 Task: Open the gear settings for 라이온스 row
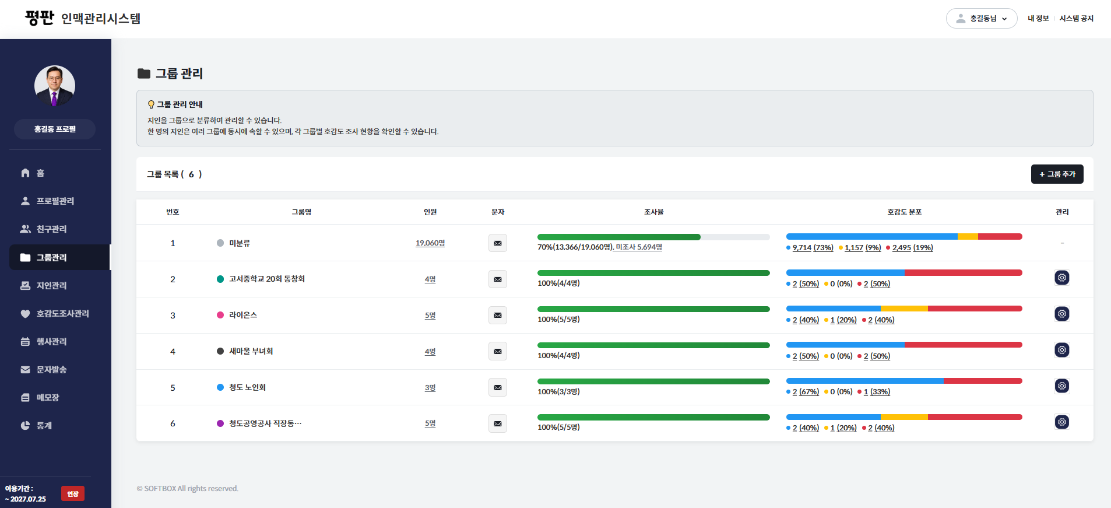[x=1062, y=314]
